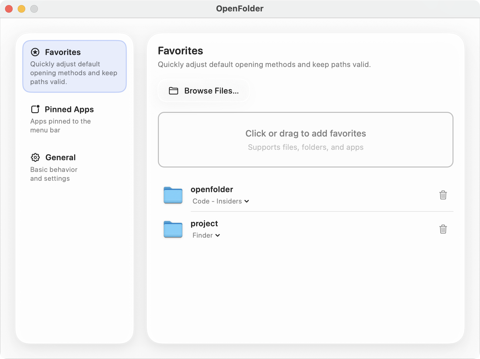Click the OpenFolder window title
This screenshot has width=480, height=359.
240,9
